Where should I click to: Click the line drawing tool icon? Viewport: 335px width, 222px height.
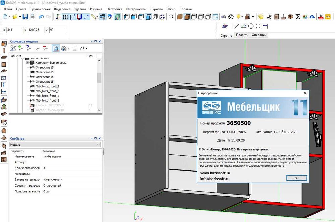point(236,26)
